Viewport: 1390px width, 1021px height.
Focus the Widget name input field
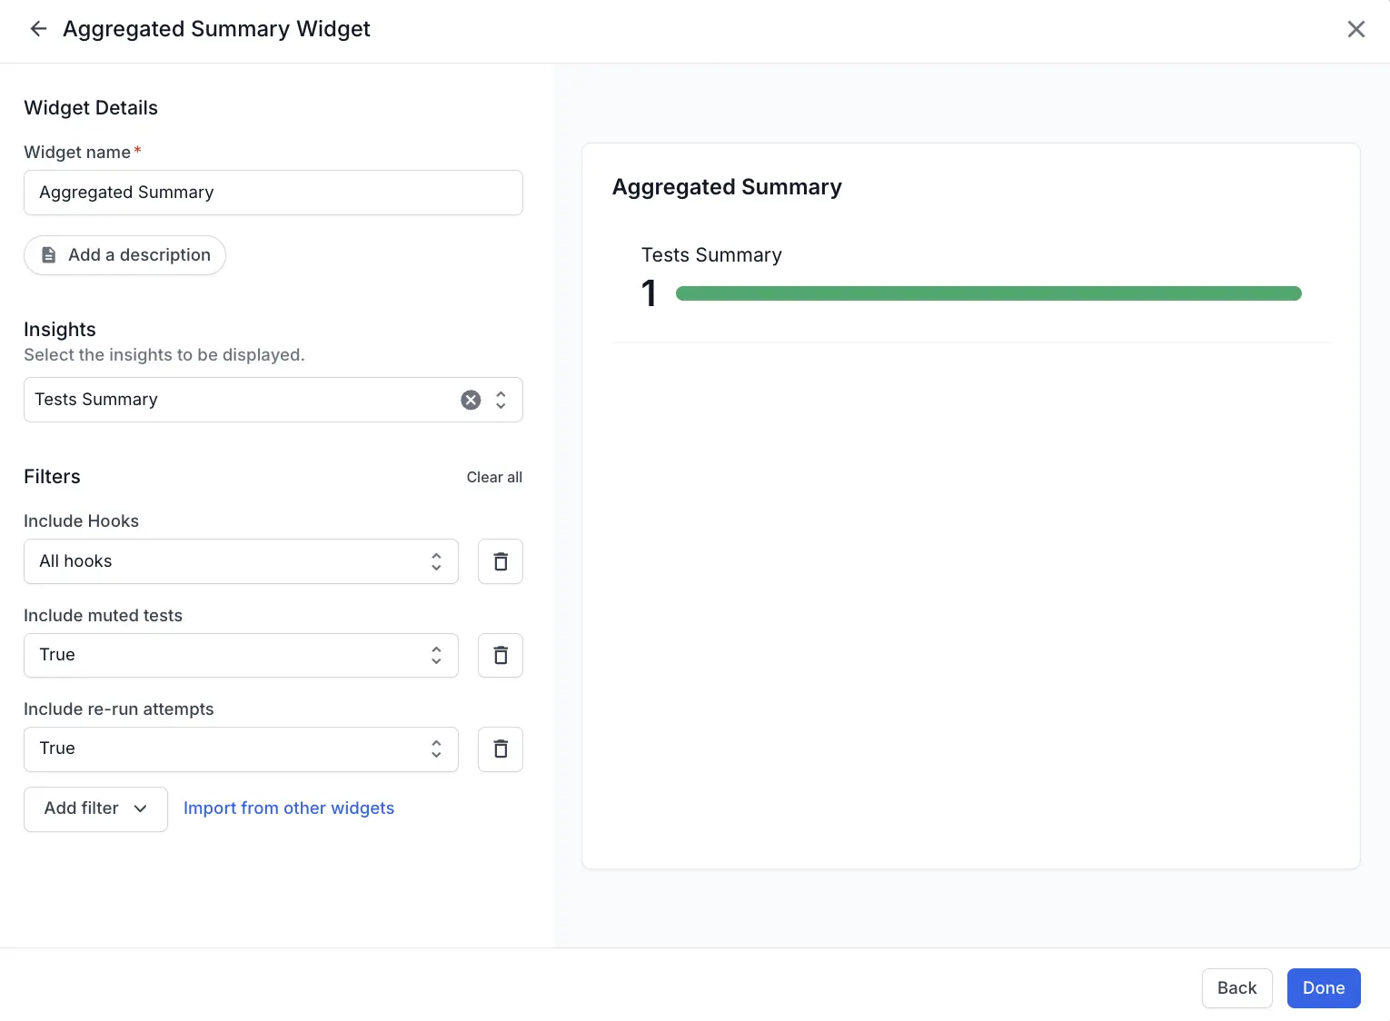pos(273,193)
